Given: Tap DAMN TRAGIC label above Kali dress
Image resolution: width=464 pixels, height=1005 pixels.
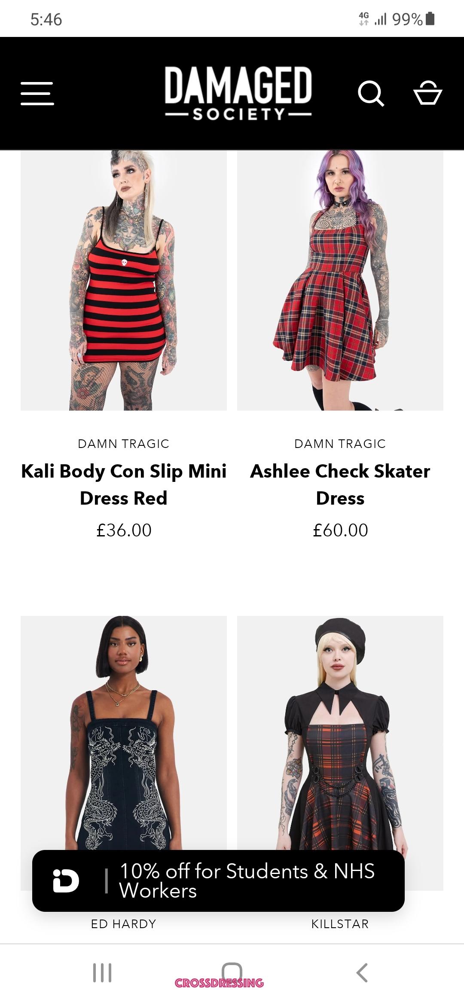Looking at the screenshot, I should (x=124, y=444).
